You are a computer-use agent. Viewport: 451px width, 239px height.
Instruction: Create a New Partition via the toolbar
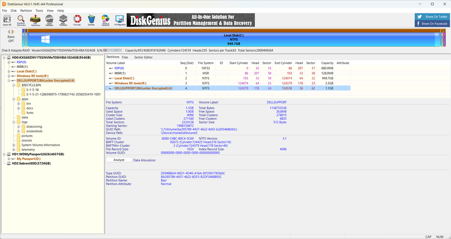(63, 20)
